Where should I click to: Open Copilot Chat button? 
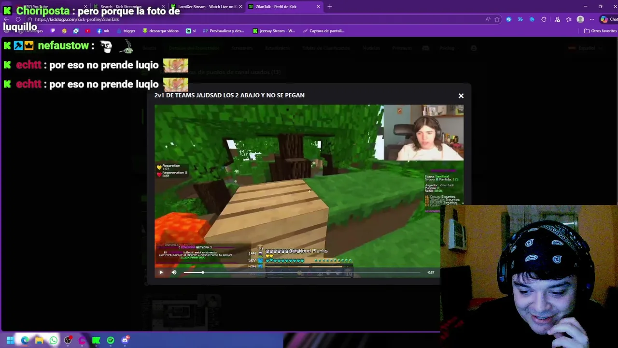pyautogui.click(x=608, y=19)
